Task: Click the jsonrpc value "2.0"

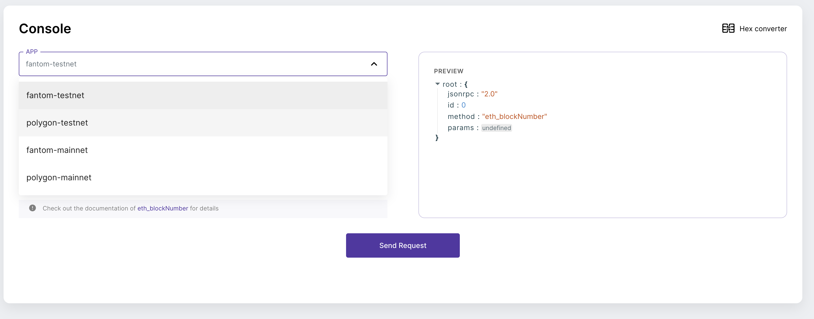Action: pos(489,94)
